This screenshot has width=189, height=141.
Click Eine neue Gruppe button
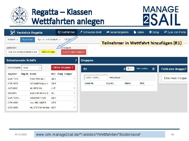pos(175,78)
